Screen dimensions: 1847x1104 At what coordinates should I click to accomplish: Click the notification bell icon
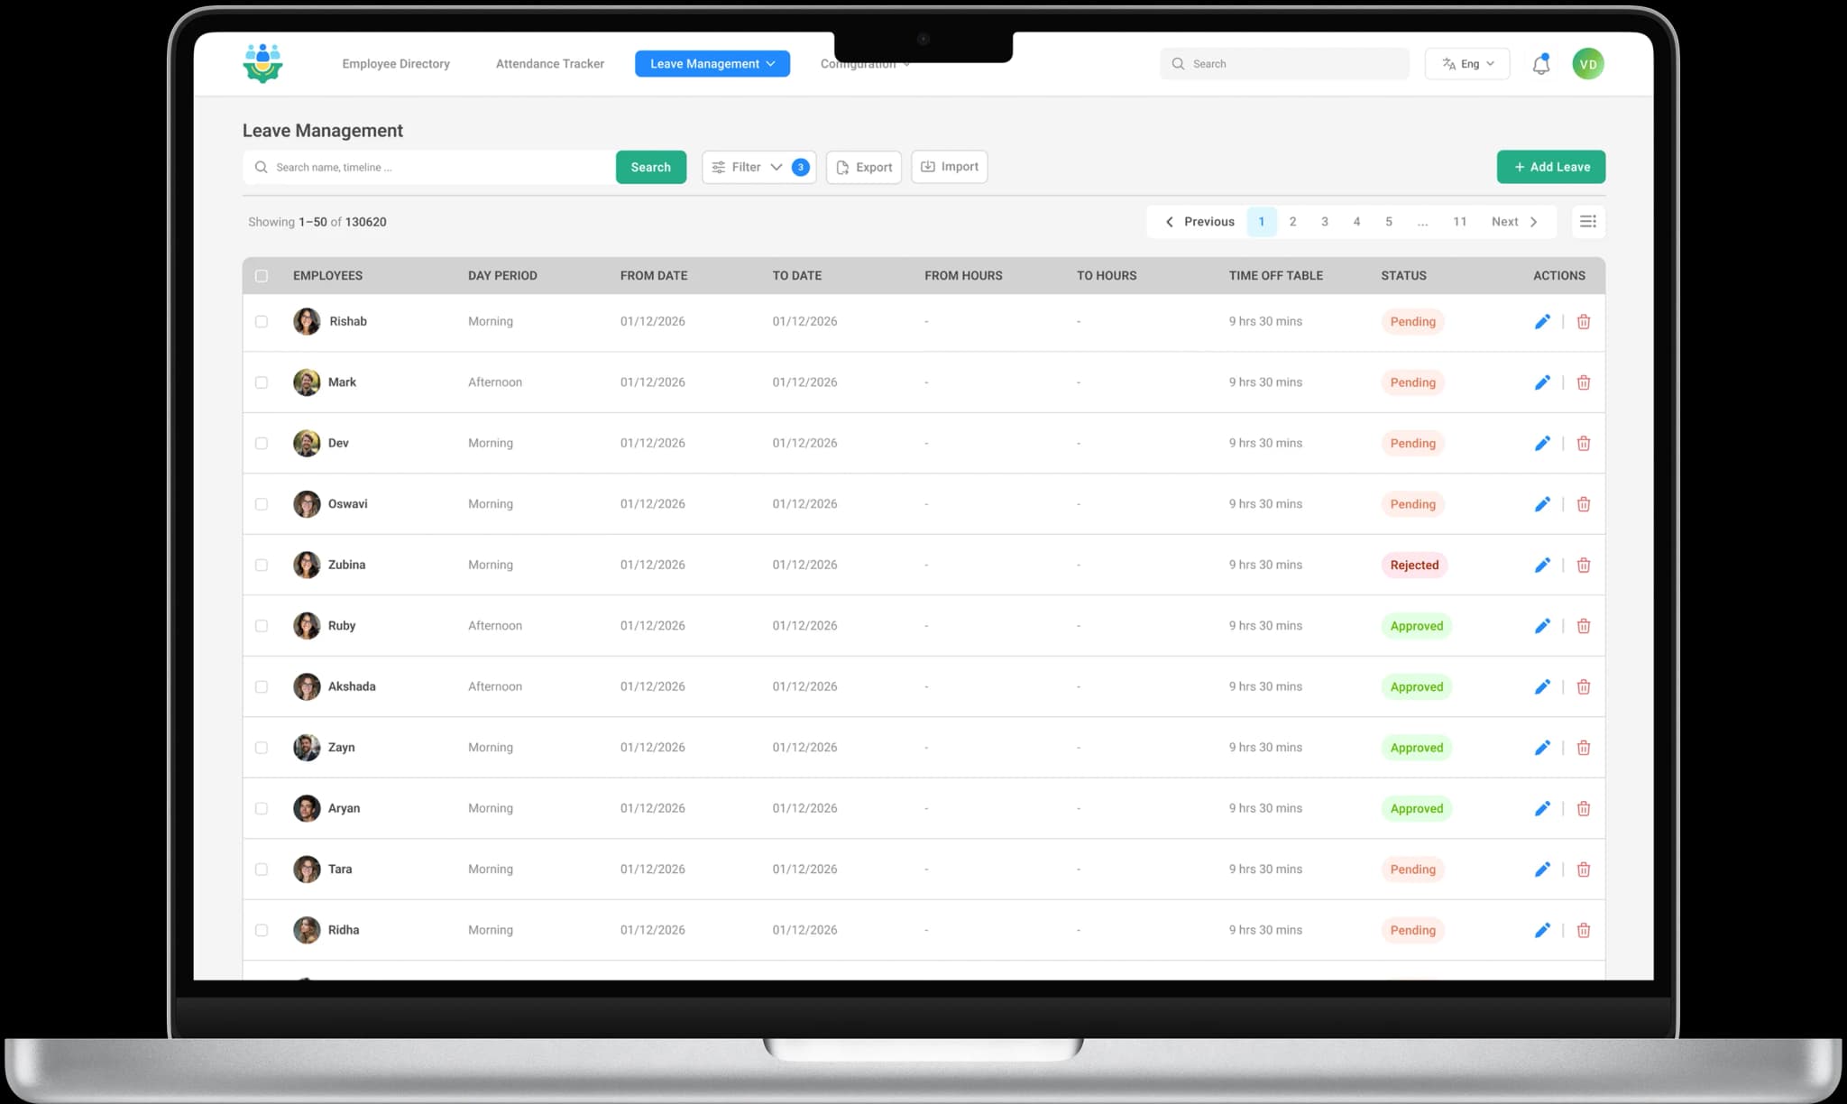tap(1540, 64)
